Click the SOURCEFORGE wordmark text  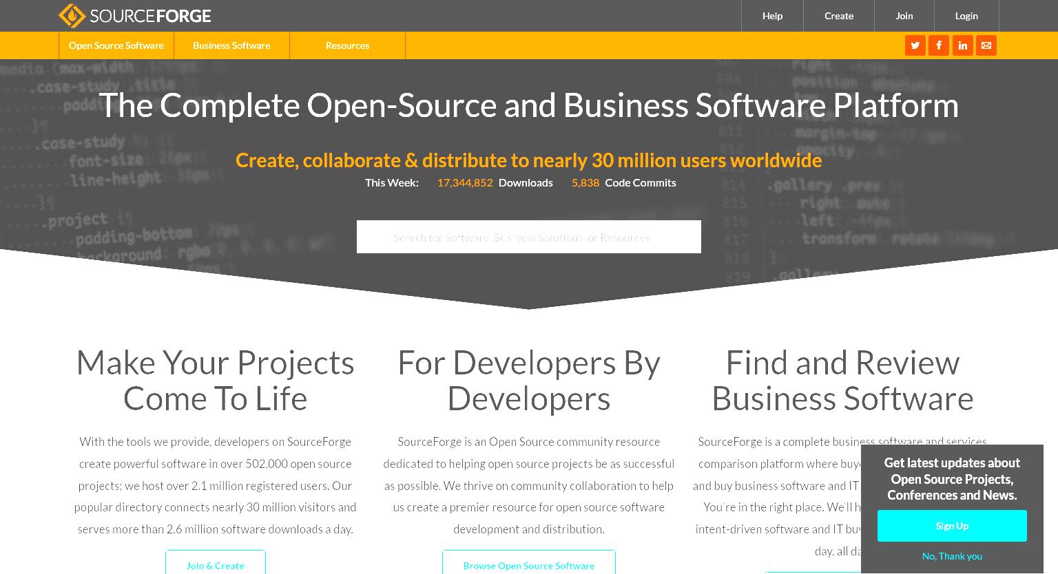click(x=150, y=16)
